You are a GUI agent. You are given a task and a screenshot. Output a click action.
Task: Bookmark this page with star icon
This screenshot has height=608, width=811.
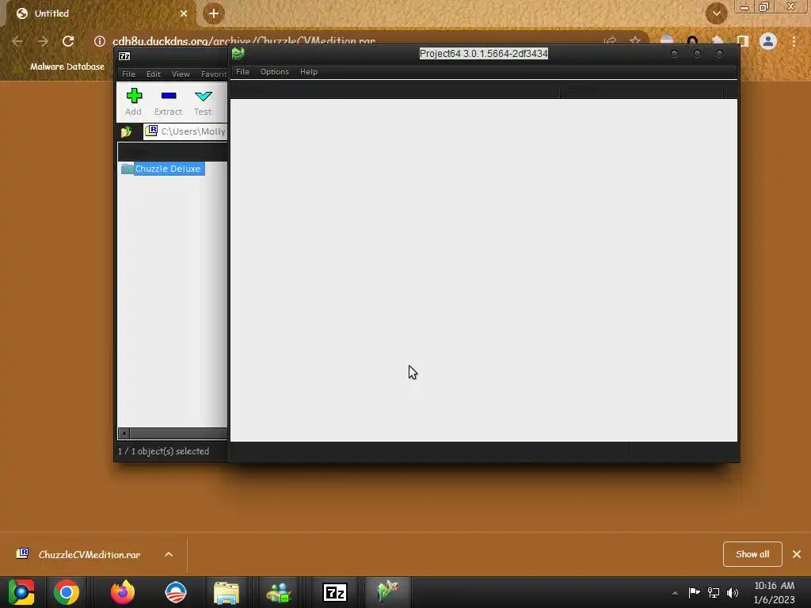[x=635, y=41]
